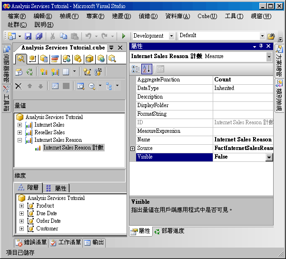Click the Description property value field

click(x=243, y=97)
